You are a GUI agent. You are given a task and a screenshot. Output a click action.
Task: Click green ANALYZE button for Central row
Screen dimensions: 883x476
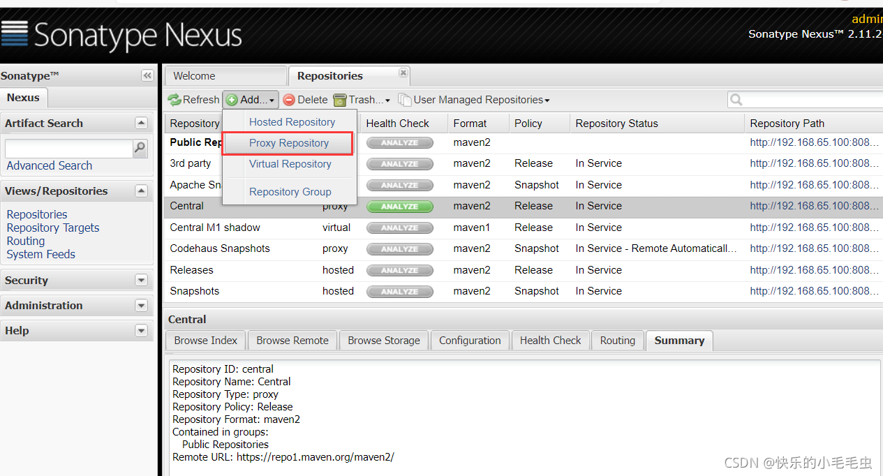tap(400, 206)
